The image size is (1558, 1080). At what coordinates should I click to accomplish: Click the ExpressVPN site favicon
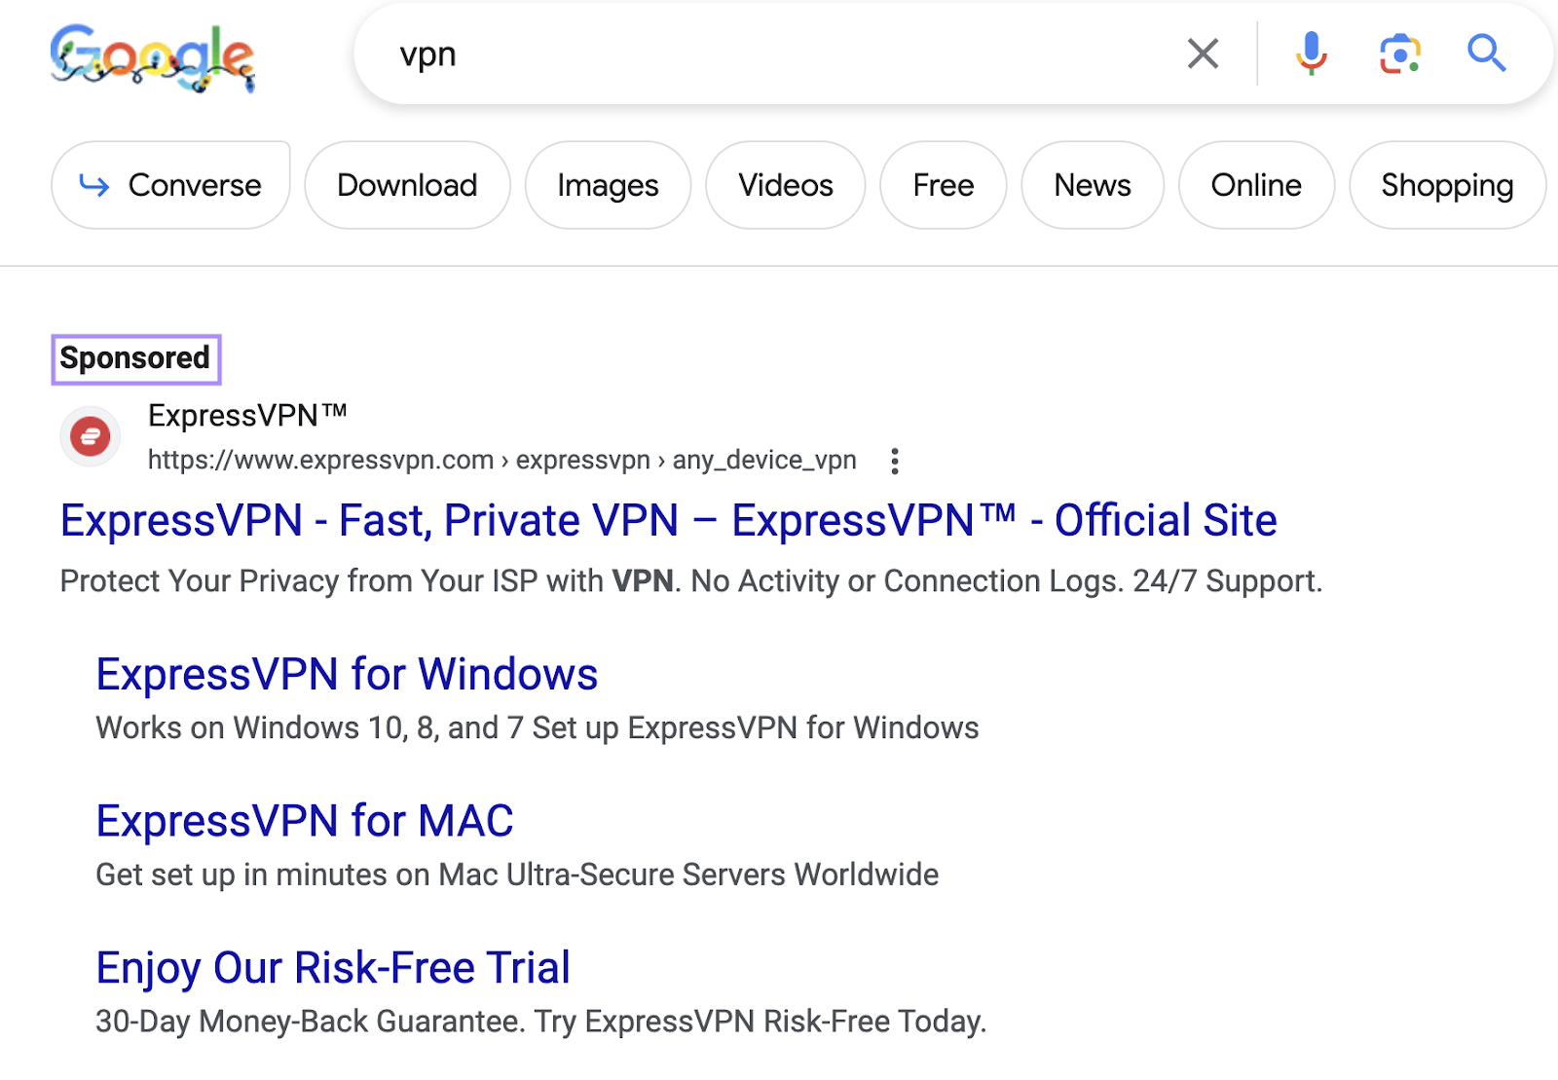(91, 436)
